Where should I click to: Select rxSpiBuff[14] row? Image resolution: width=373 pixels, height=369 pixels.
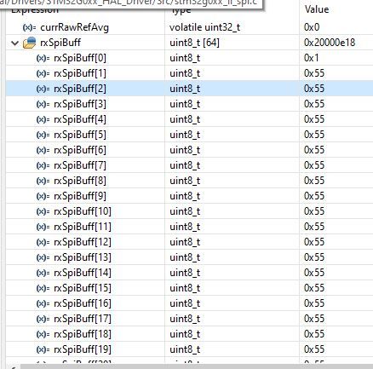(x=189, y=273)
